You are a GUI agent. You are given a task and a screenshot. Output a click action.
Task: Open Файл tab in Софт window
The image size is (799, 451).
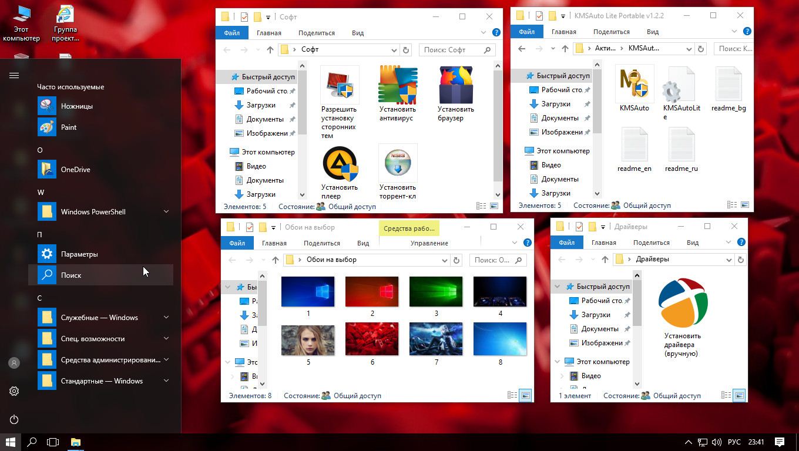(231, 33)
